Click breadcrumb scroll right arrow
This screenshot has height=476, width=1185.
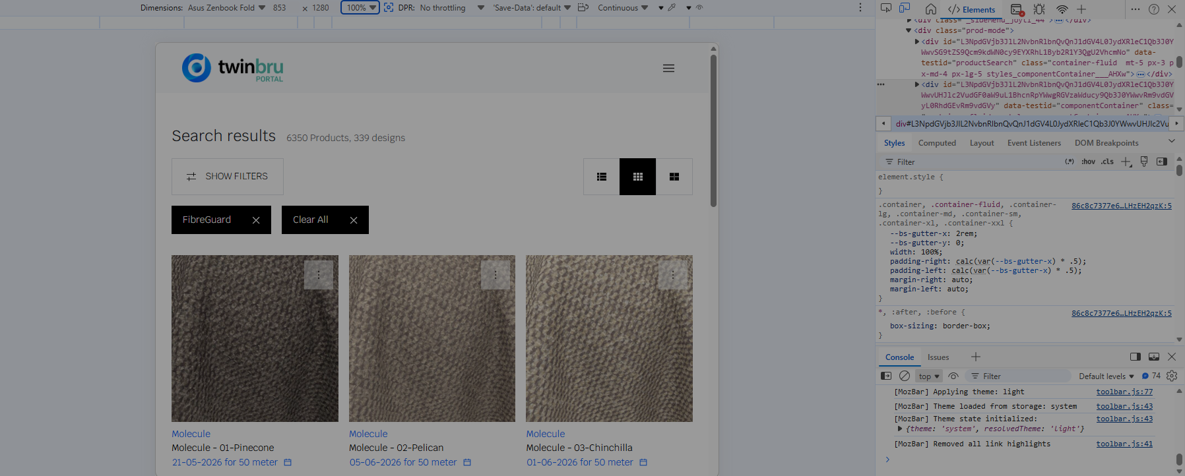1176,123
